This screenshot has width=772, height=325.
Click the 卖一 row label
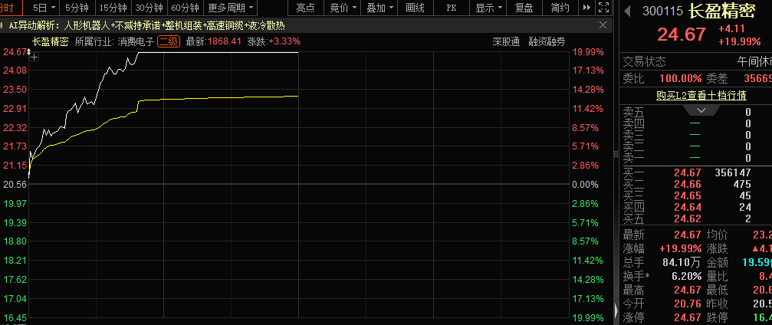[x=633, y=158]
